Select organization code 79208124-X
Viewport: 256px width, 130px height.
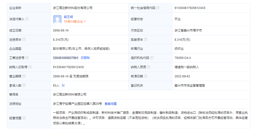(x=183, y=58)
